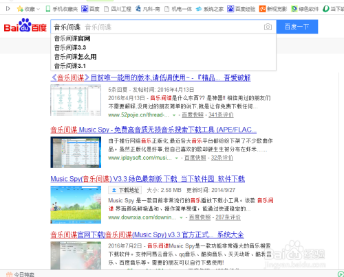Viewport: 344px width, 277px height.
Task: Click the Baidu logo
Action: (x=25, y=25)
